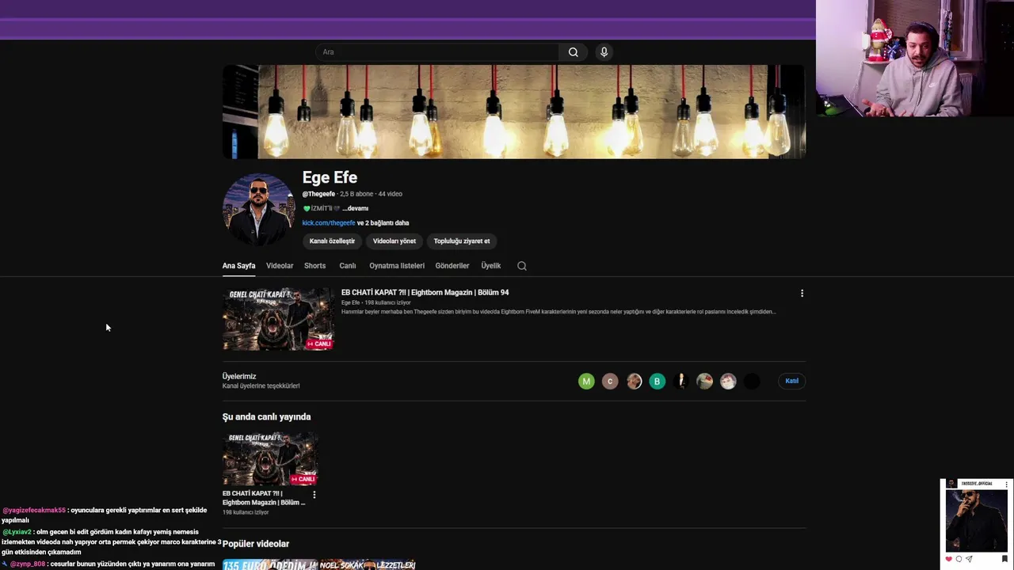Screen dimensions: 1014x570
Task: Open the Videolar tab
Action: (280, 266)
